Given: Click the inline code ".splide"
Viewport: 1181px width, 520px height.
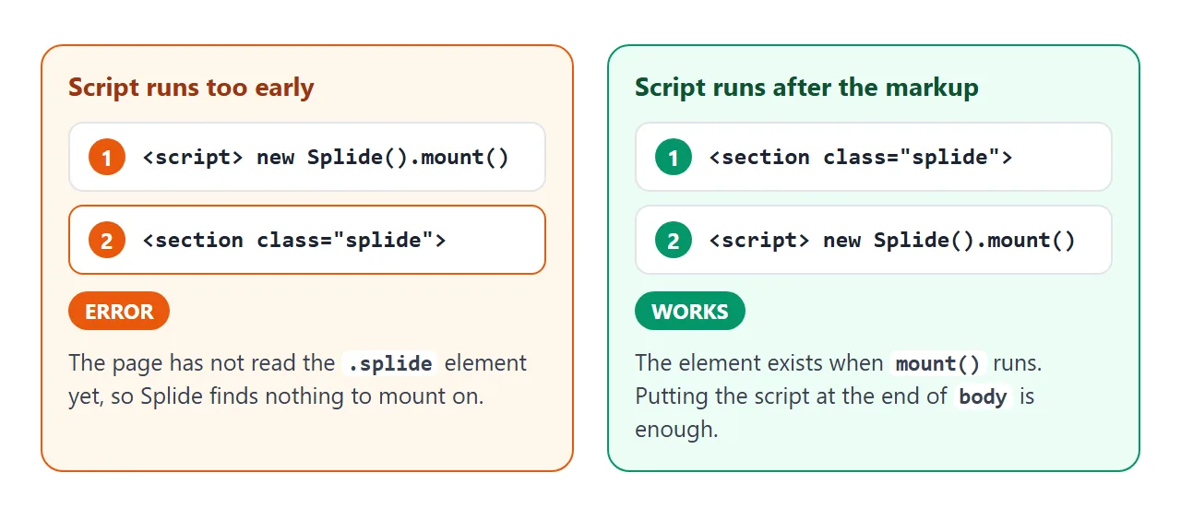Looking at the screenshot, I should pos(388,363).
